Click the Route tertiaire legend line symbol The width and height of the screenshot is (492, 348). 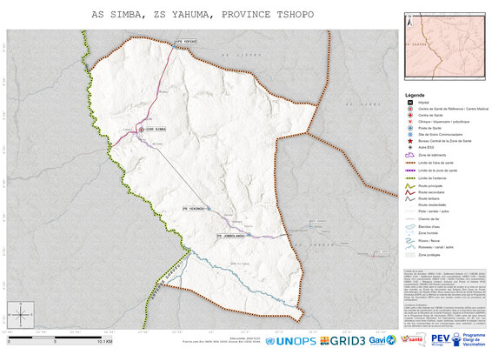pyautogui.click(x=410, y=198)
